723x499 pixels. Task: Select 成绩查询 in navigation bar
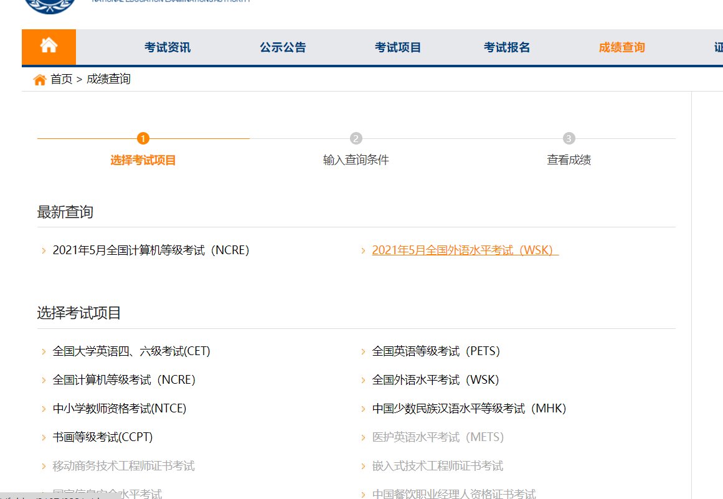[x=621, y=47]
